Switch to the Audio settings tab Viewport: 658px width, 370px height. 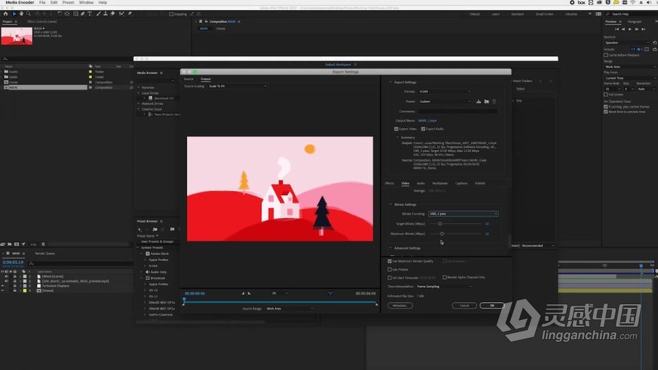click(420, 184)
